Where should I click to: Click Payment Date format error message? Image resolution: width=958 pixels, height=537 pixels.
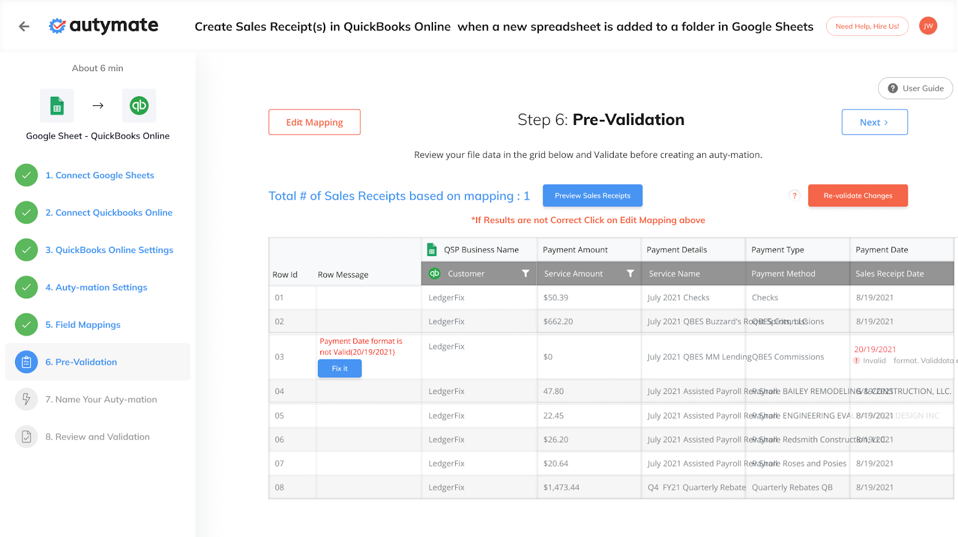click(x=361, y=346)
